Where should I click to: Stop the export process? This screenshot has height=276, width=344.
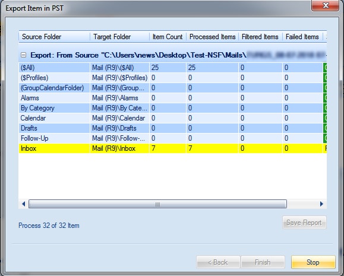click(313, 262)
